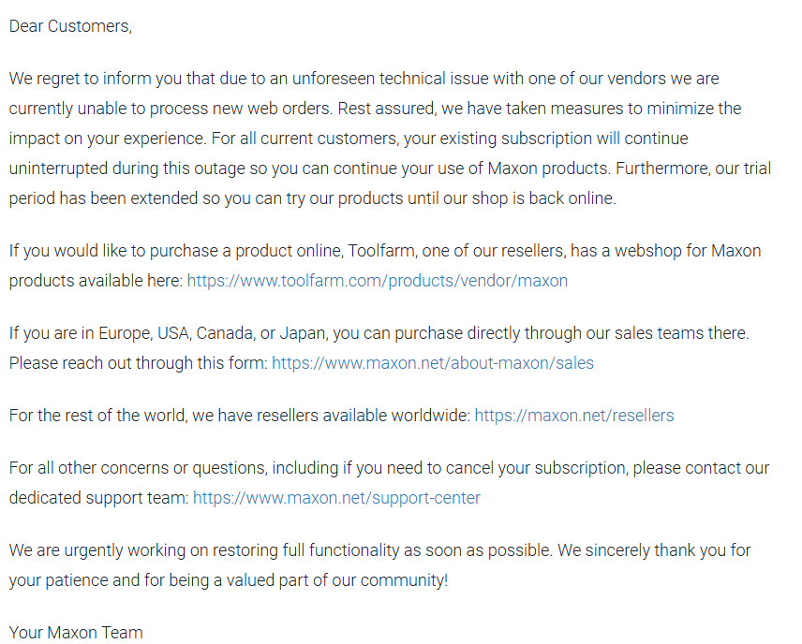Open the Maxon support-center link
Viewport: 802px width, 644px height.
coord(336,498)
